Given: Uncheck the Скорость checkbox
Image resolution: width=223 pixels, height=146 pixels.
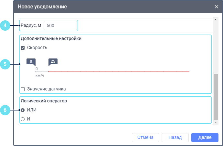Looking at the screenshot, I should click(23, 47).
